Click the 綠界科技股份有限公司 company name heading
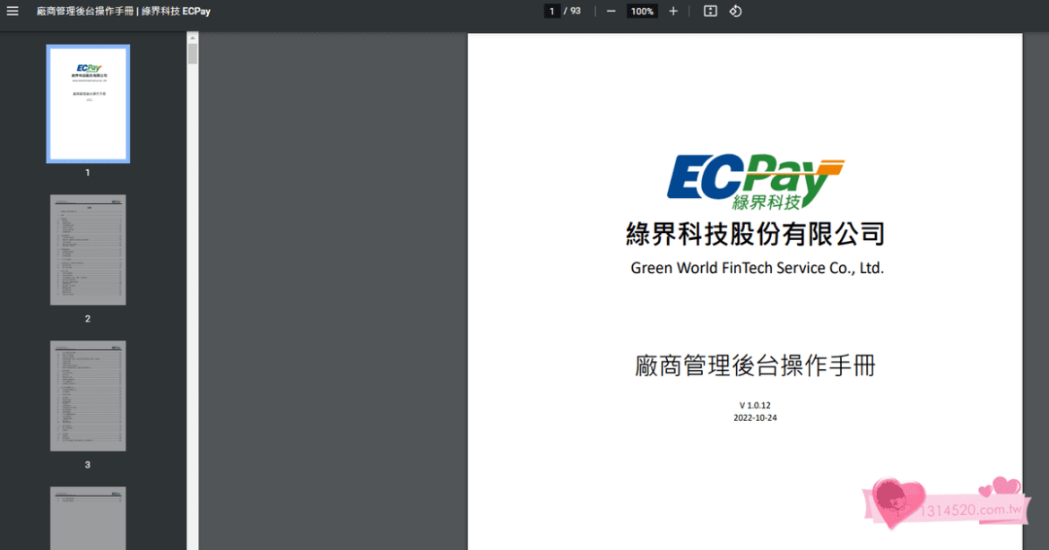Image resolution: width=1049 pixels, height=550 pixels. [755, 235]
